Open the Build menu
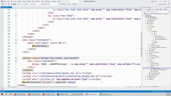The width and height of the screenshot is (171, 96). point(24,1)
